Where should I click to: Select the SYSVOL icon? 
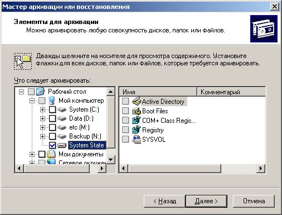[x=137, y=139]
